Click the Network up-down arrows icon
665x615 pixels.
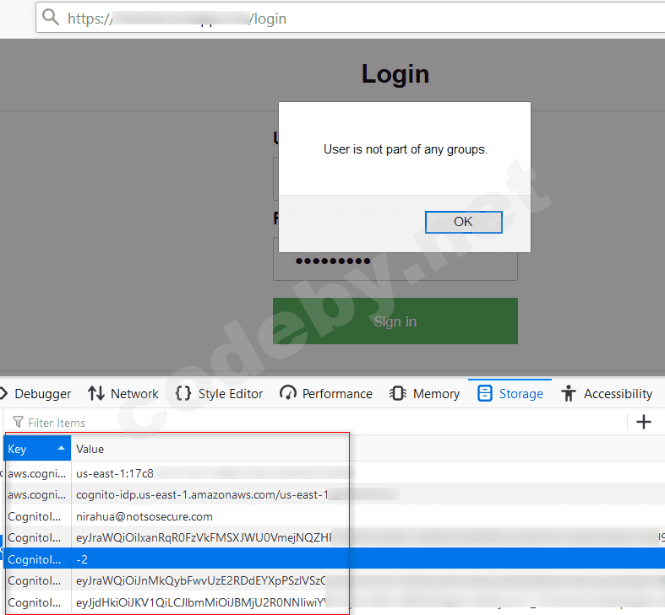(x=96, y=393)
